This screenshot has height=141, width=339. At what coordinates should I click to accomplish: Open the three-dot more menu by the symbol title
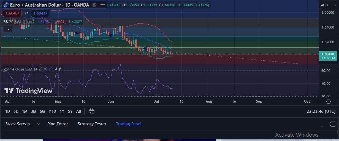[103, 5]
